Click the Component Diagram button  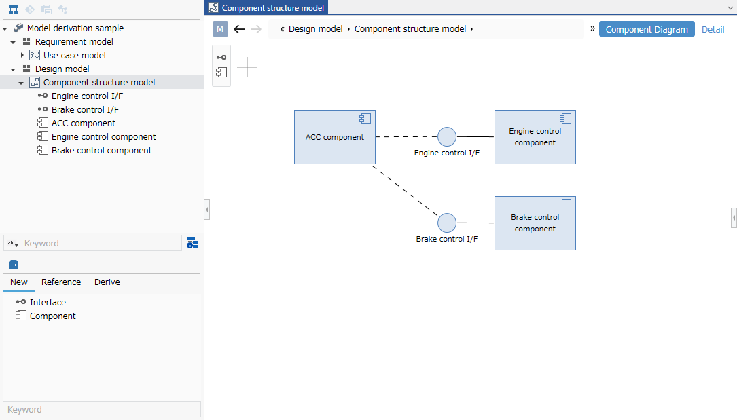coord(646,29)
